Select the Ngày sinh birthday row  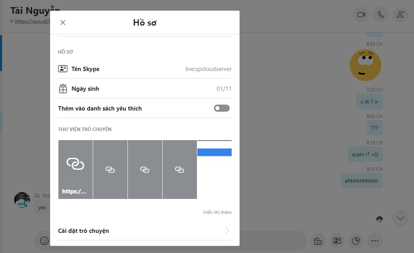coord(144,89)
